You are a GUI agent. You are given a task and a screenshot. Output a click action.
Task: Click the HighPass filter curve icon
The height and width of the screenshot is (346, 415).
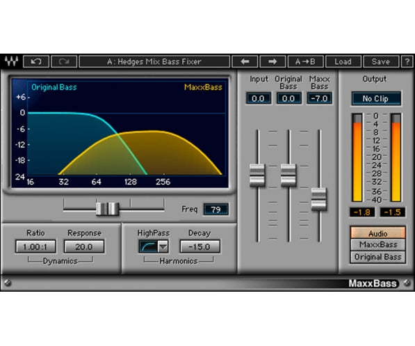149,247
